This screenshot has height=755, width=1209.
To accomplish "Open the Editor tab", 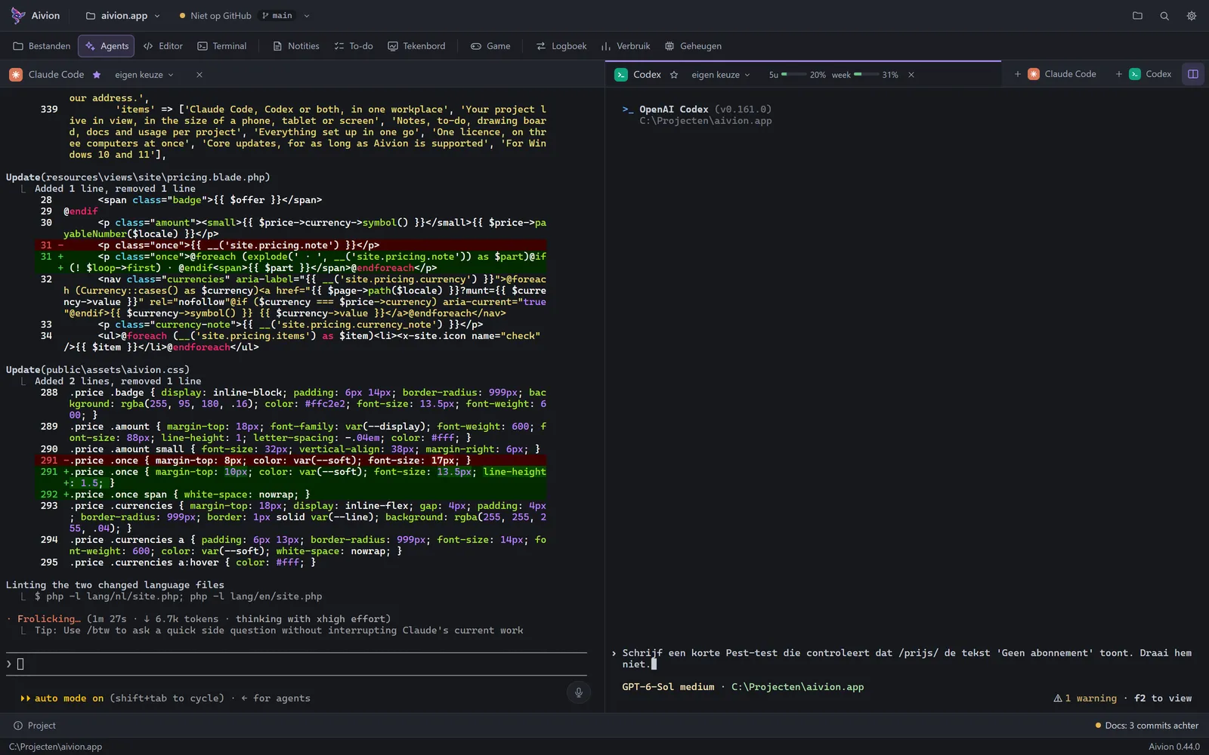I will pyautogui.click(x=163, y=46).
